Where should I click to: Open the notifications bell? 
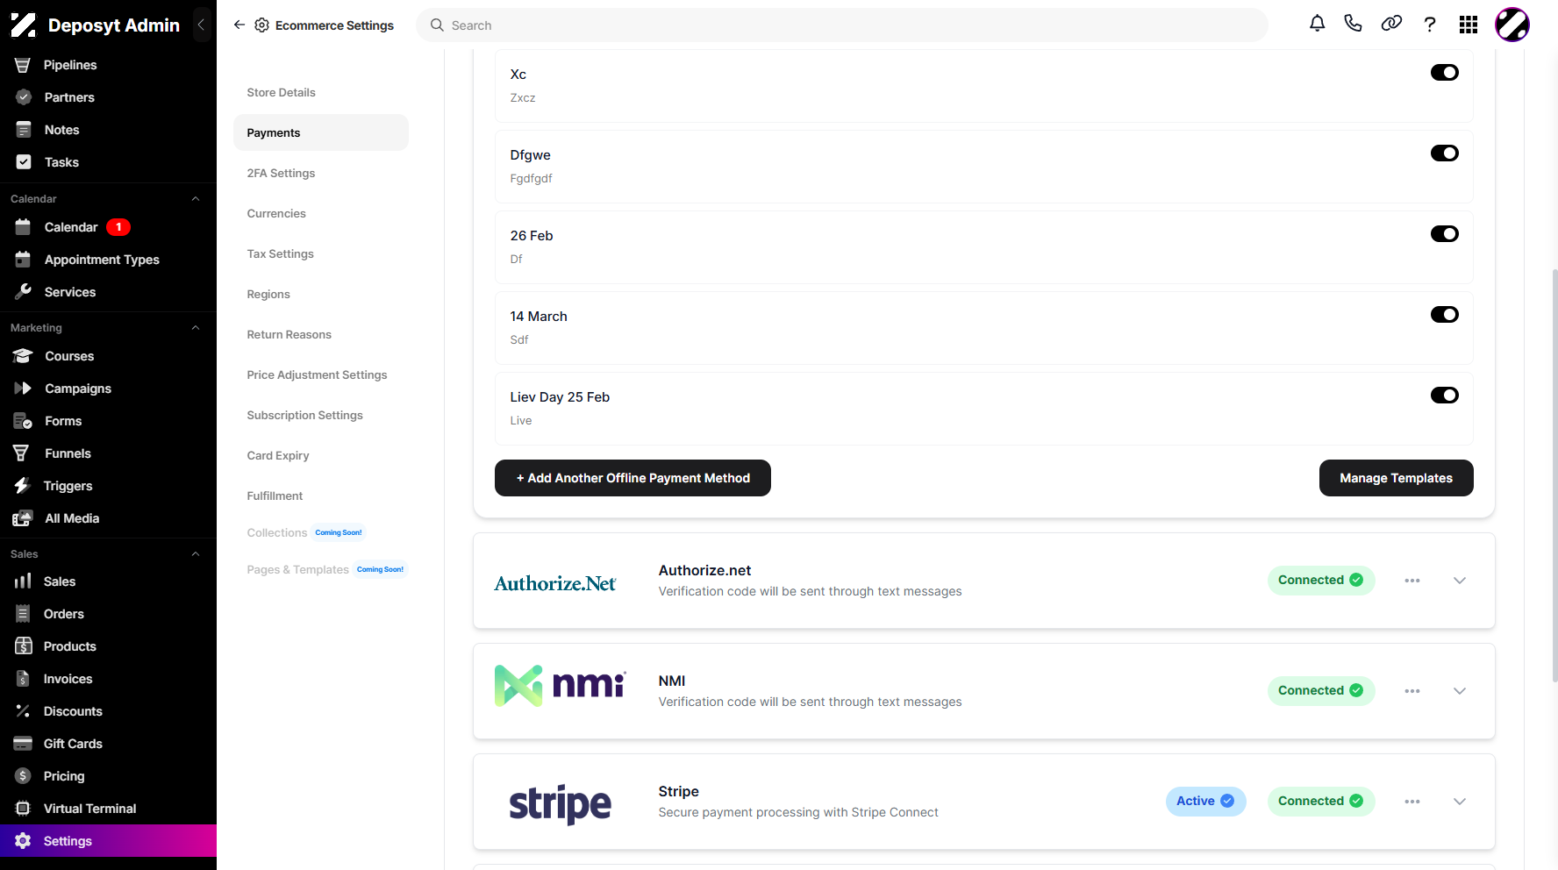click(1317, 25)
